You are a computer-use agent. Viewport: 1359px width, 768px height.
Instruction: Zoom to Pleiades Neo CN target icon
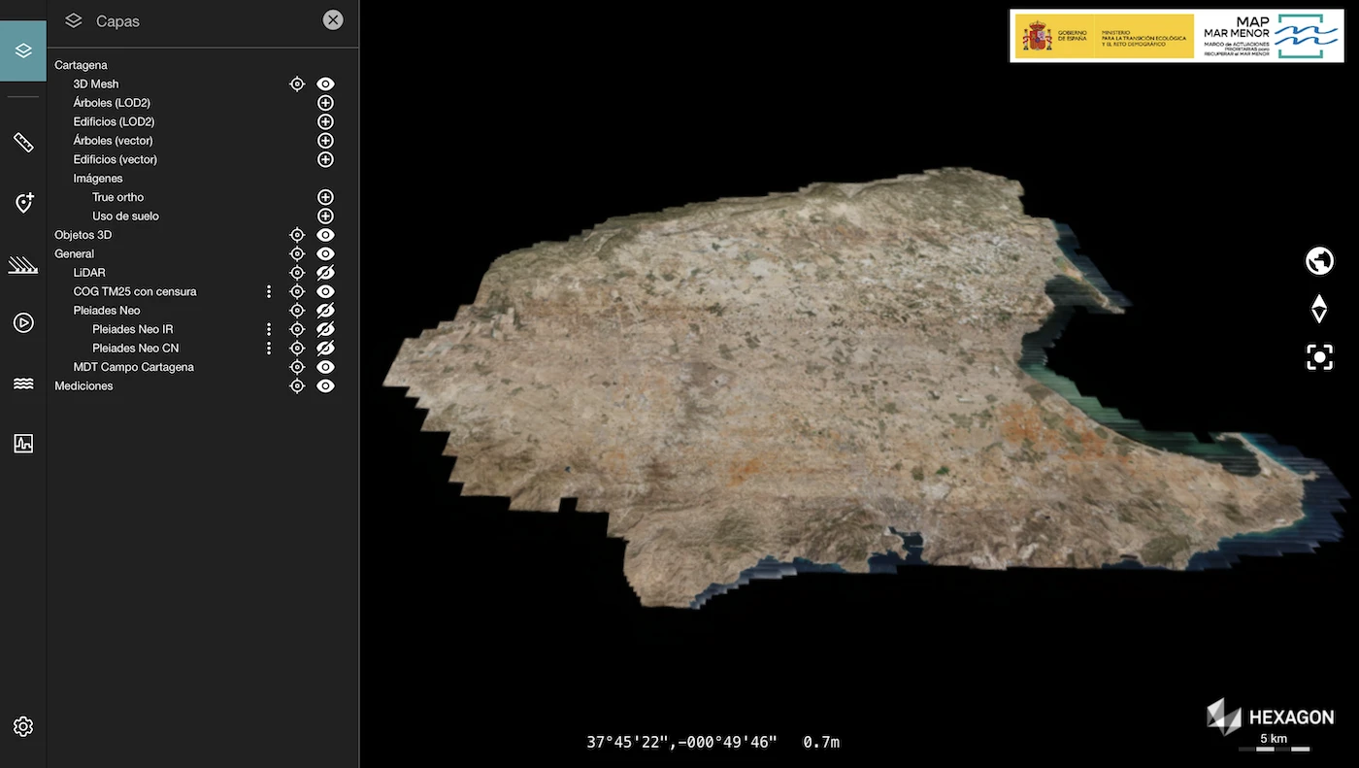point(297,348)
